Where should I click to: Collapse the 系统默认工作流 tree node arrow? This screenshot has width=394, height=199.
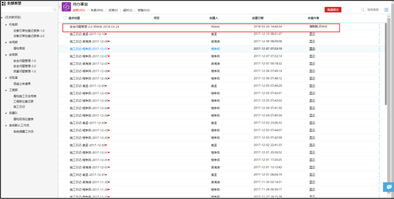click(6, 126)
